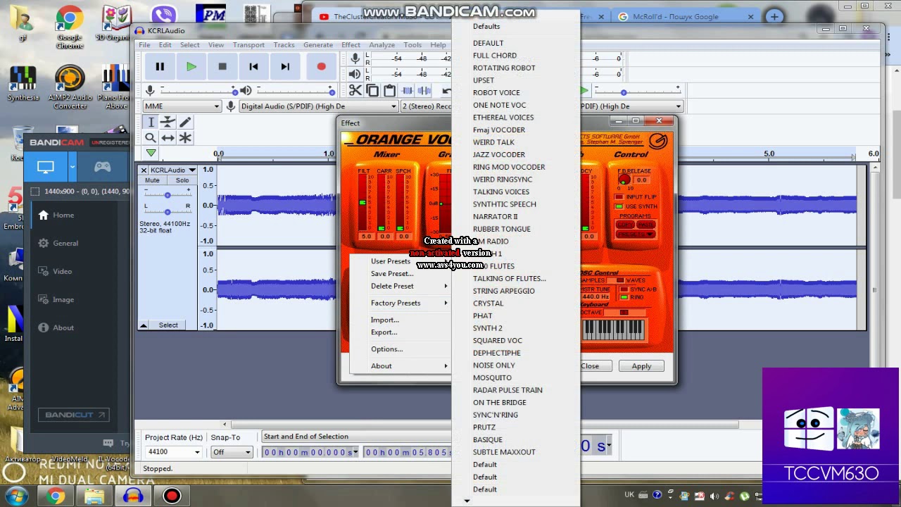Click the Paste clipboard icon
This screenshot has height=507, width=901.
point(389,90)
